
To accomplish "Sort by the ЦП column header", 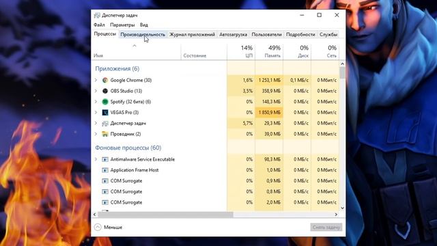I will click(241, 52).
